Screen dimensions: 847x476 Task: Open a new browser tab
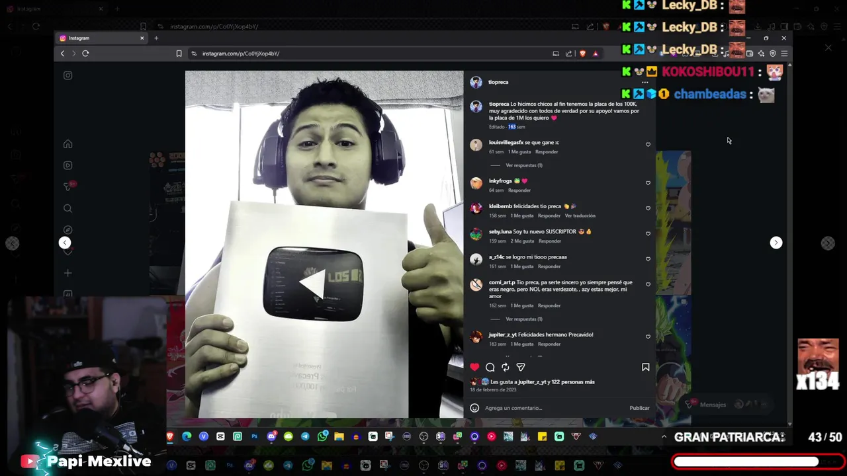156,38
